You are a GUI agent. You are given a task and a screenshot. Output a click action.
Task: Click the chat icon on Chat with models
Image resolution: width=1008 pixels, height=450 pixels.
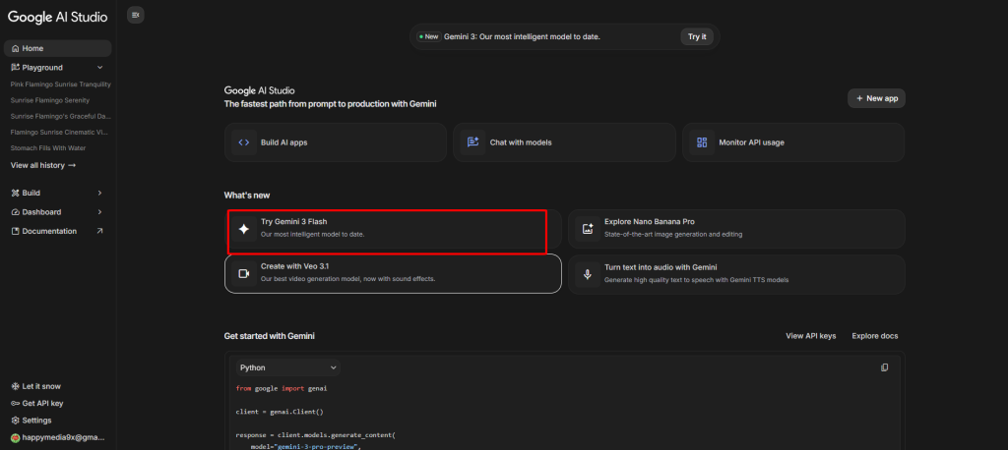coord(472,142)
